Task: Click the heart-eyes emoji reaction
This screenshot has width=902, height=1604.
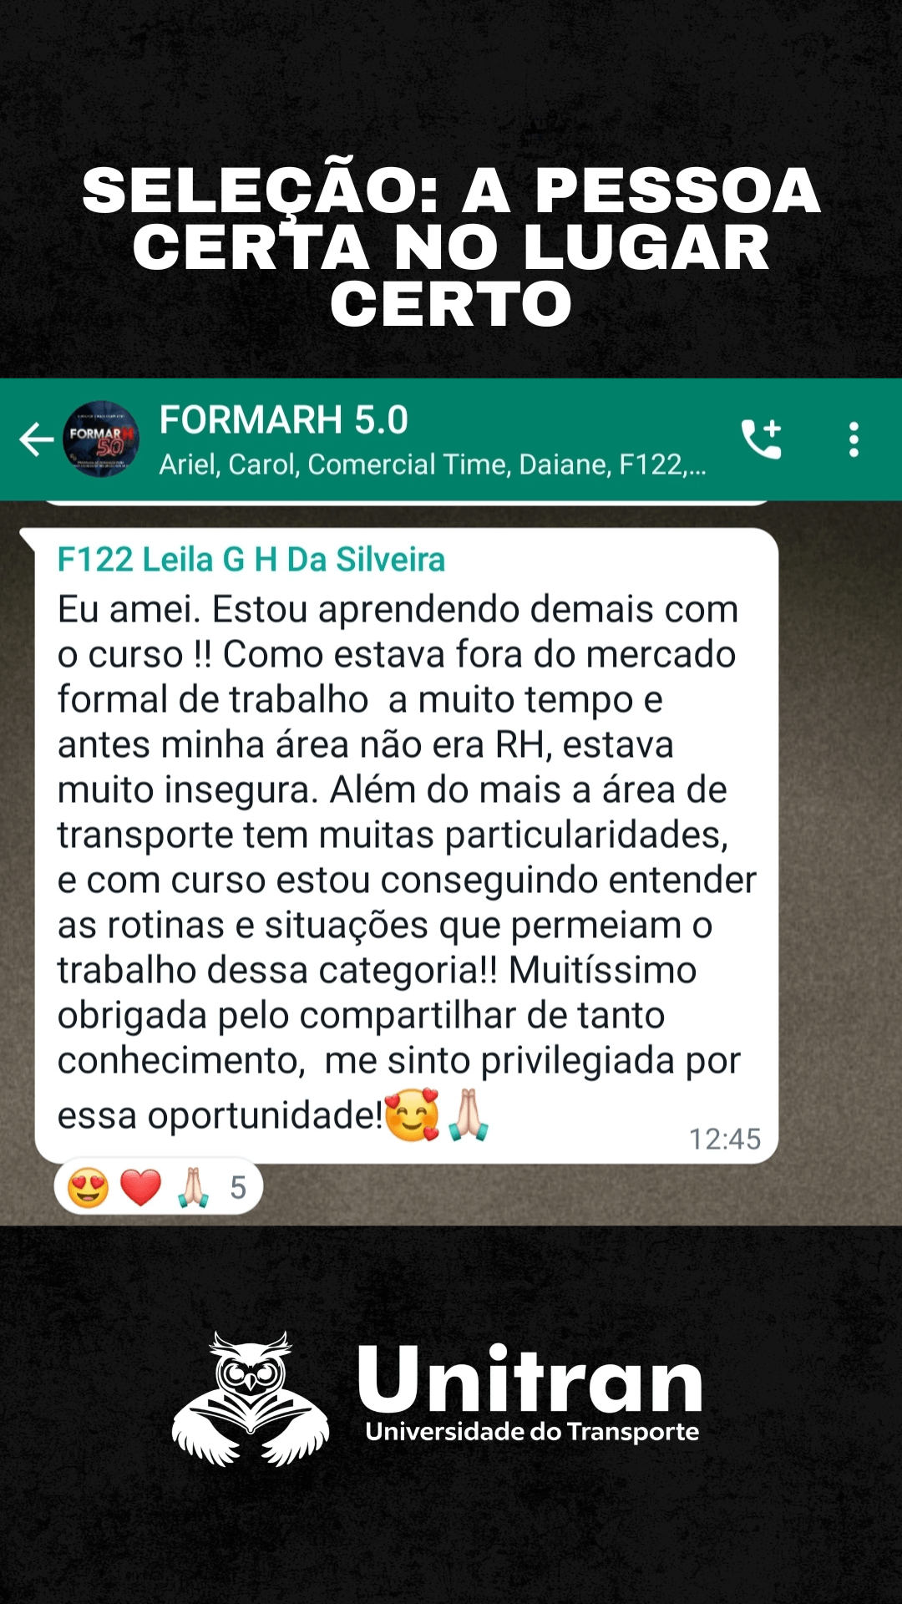Action: (89, 1187)
